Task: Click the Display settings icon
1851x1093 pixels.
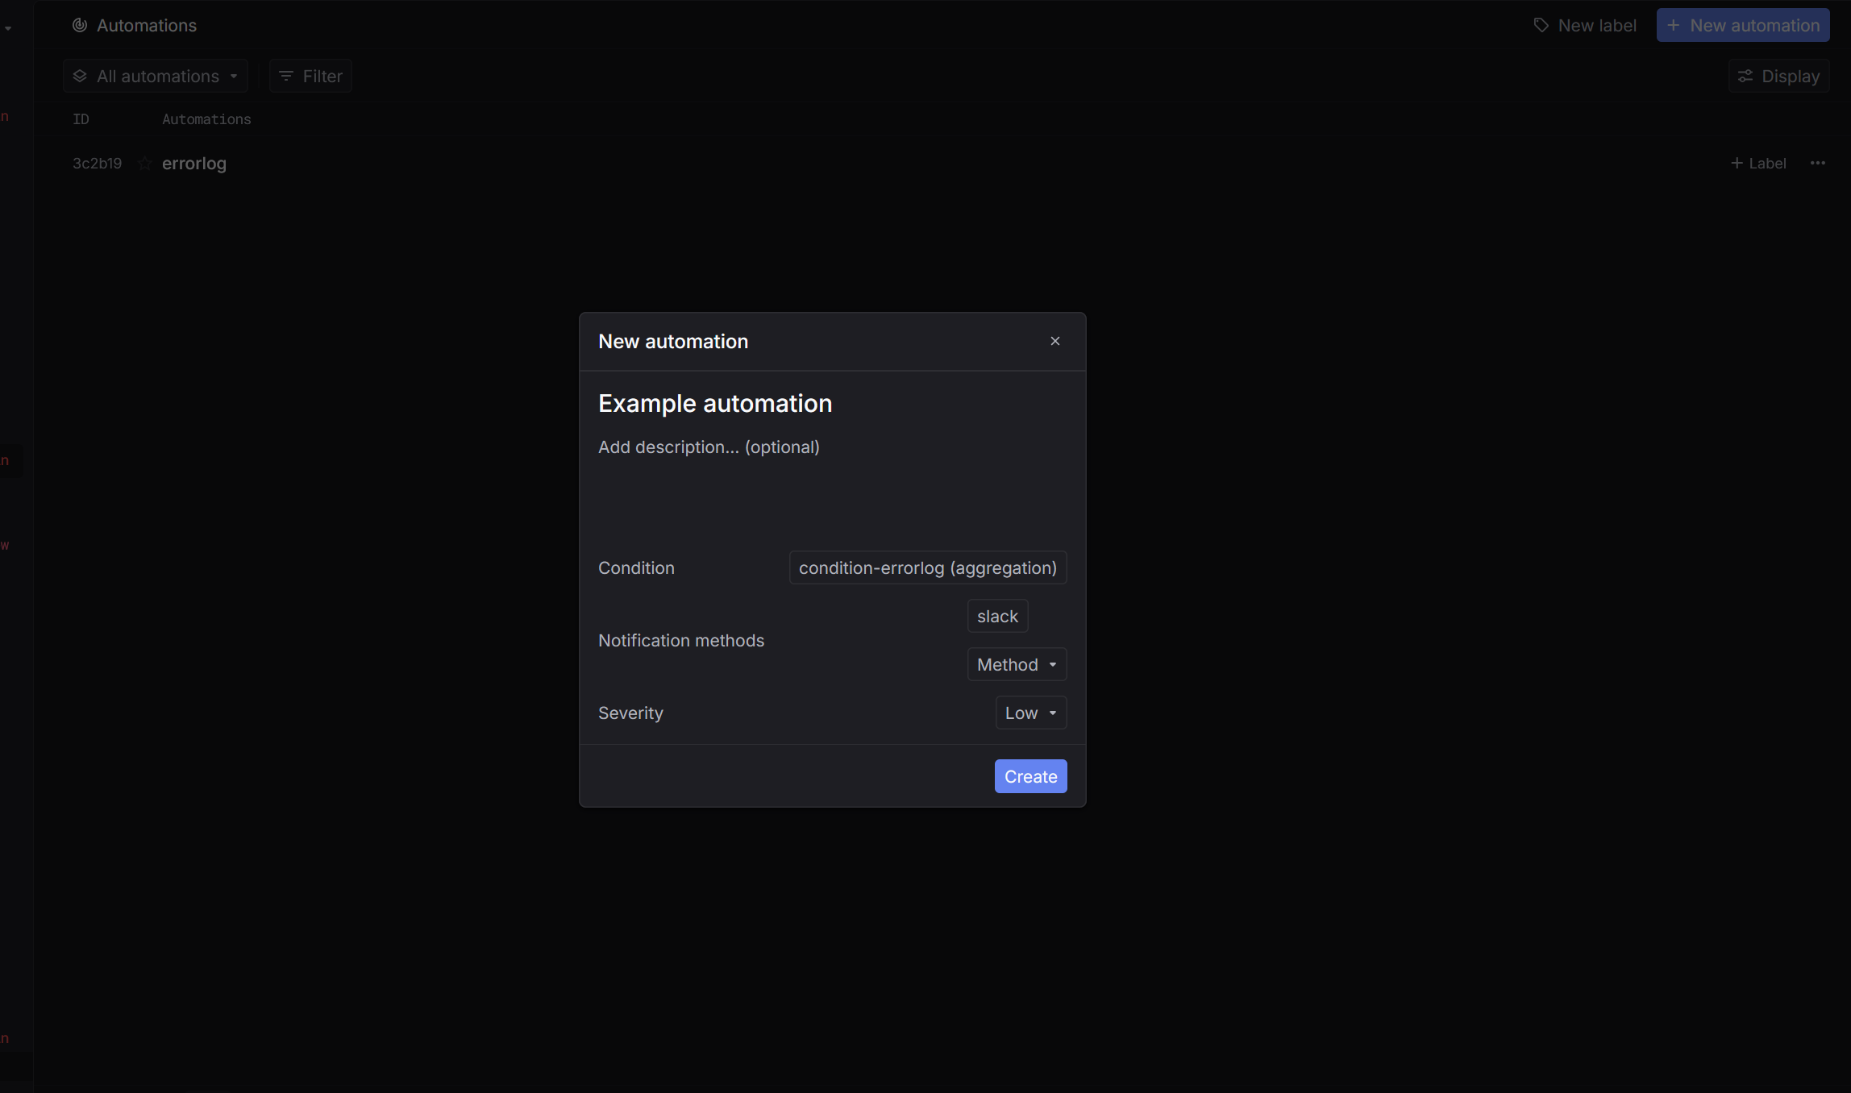Action: click(1745, 76)
